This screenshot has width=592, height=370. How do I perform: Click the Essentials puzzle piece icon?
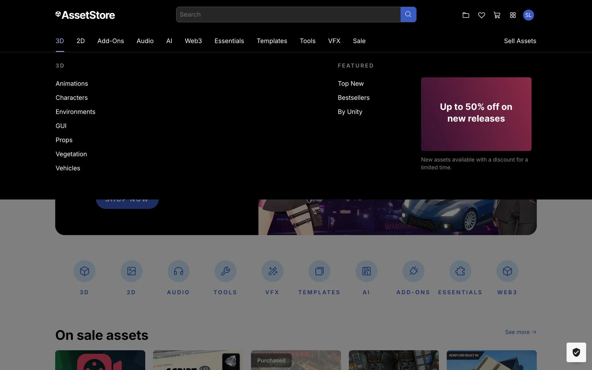460,271
